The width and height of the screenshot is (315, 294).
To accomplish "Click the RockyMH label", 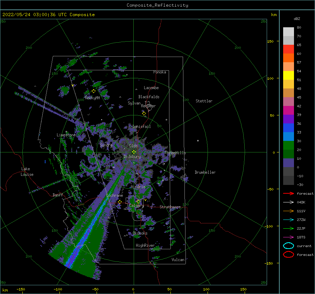I will (x=92, y=98).
